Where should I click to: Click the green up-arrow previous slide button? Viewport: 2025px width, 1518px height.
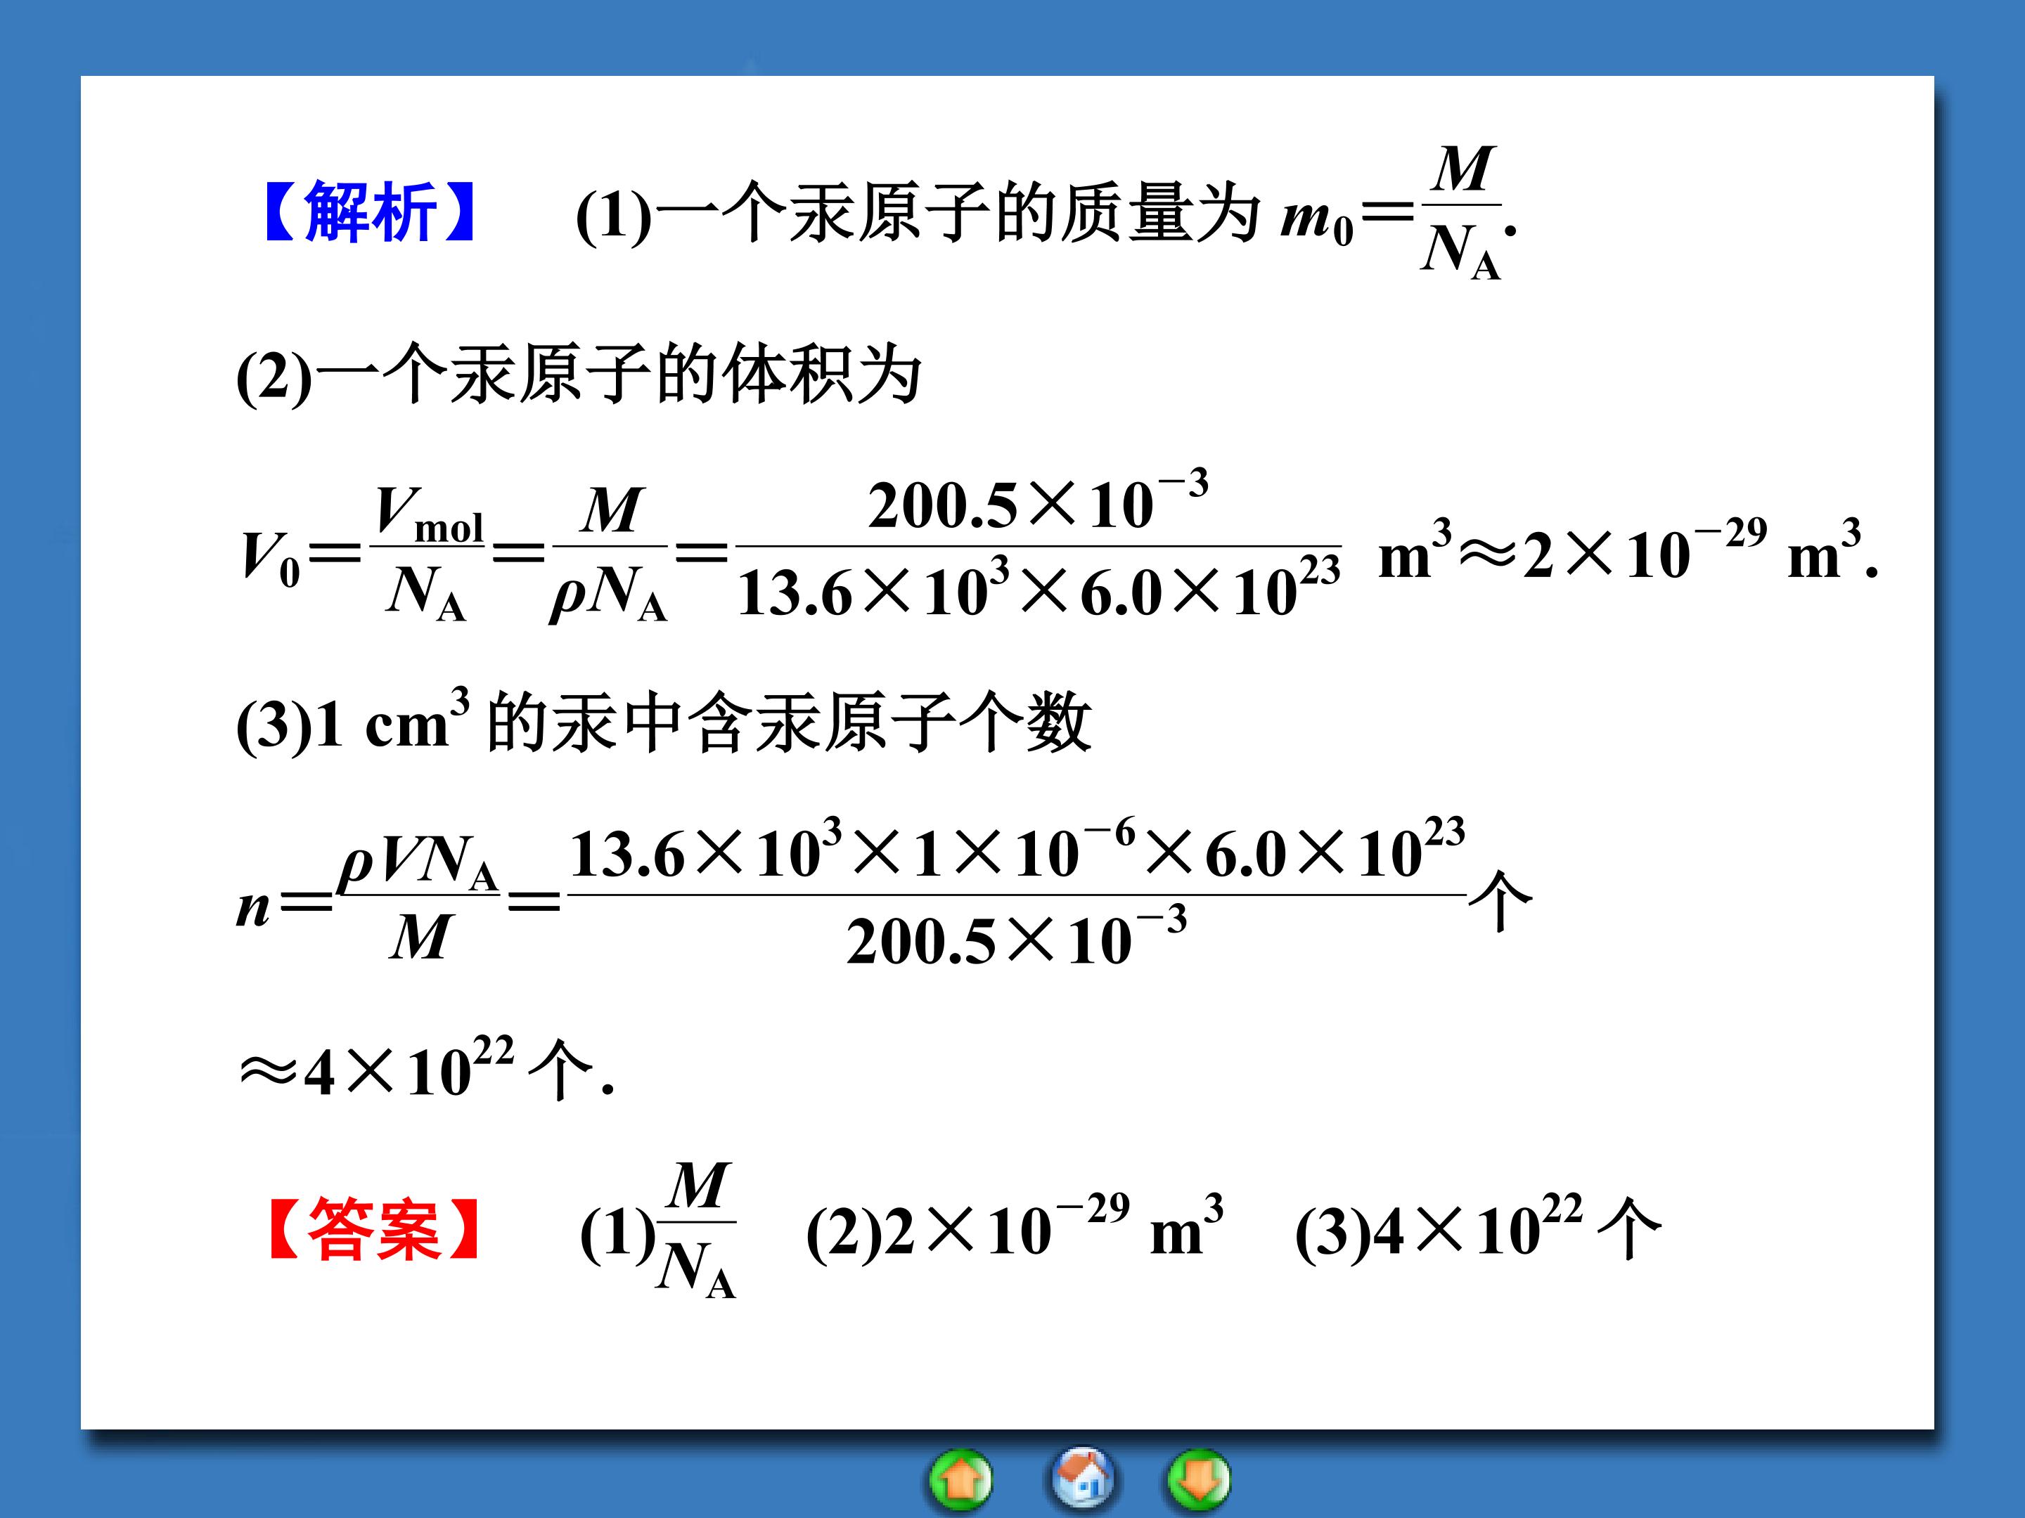[x=960, y=1479]
